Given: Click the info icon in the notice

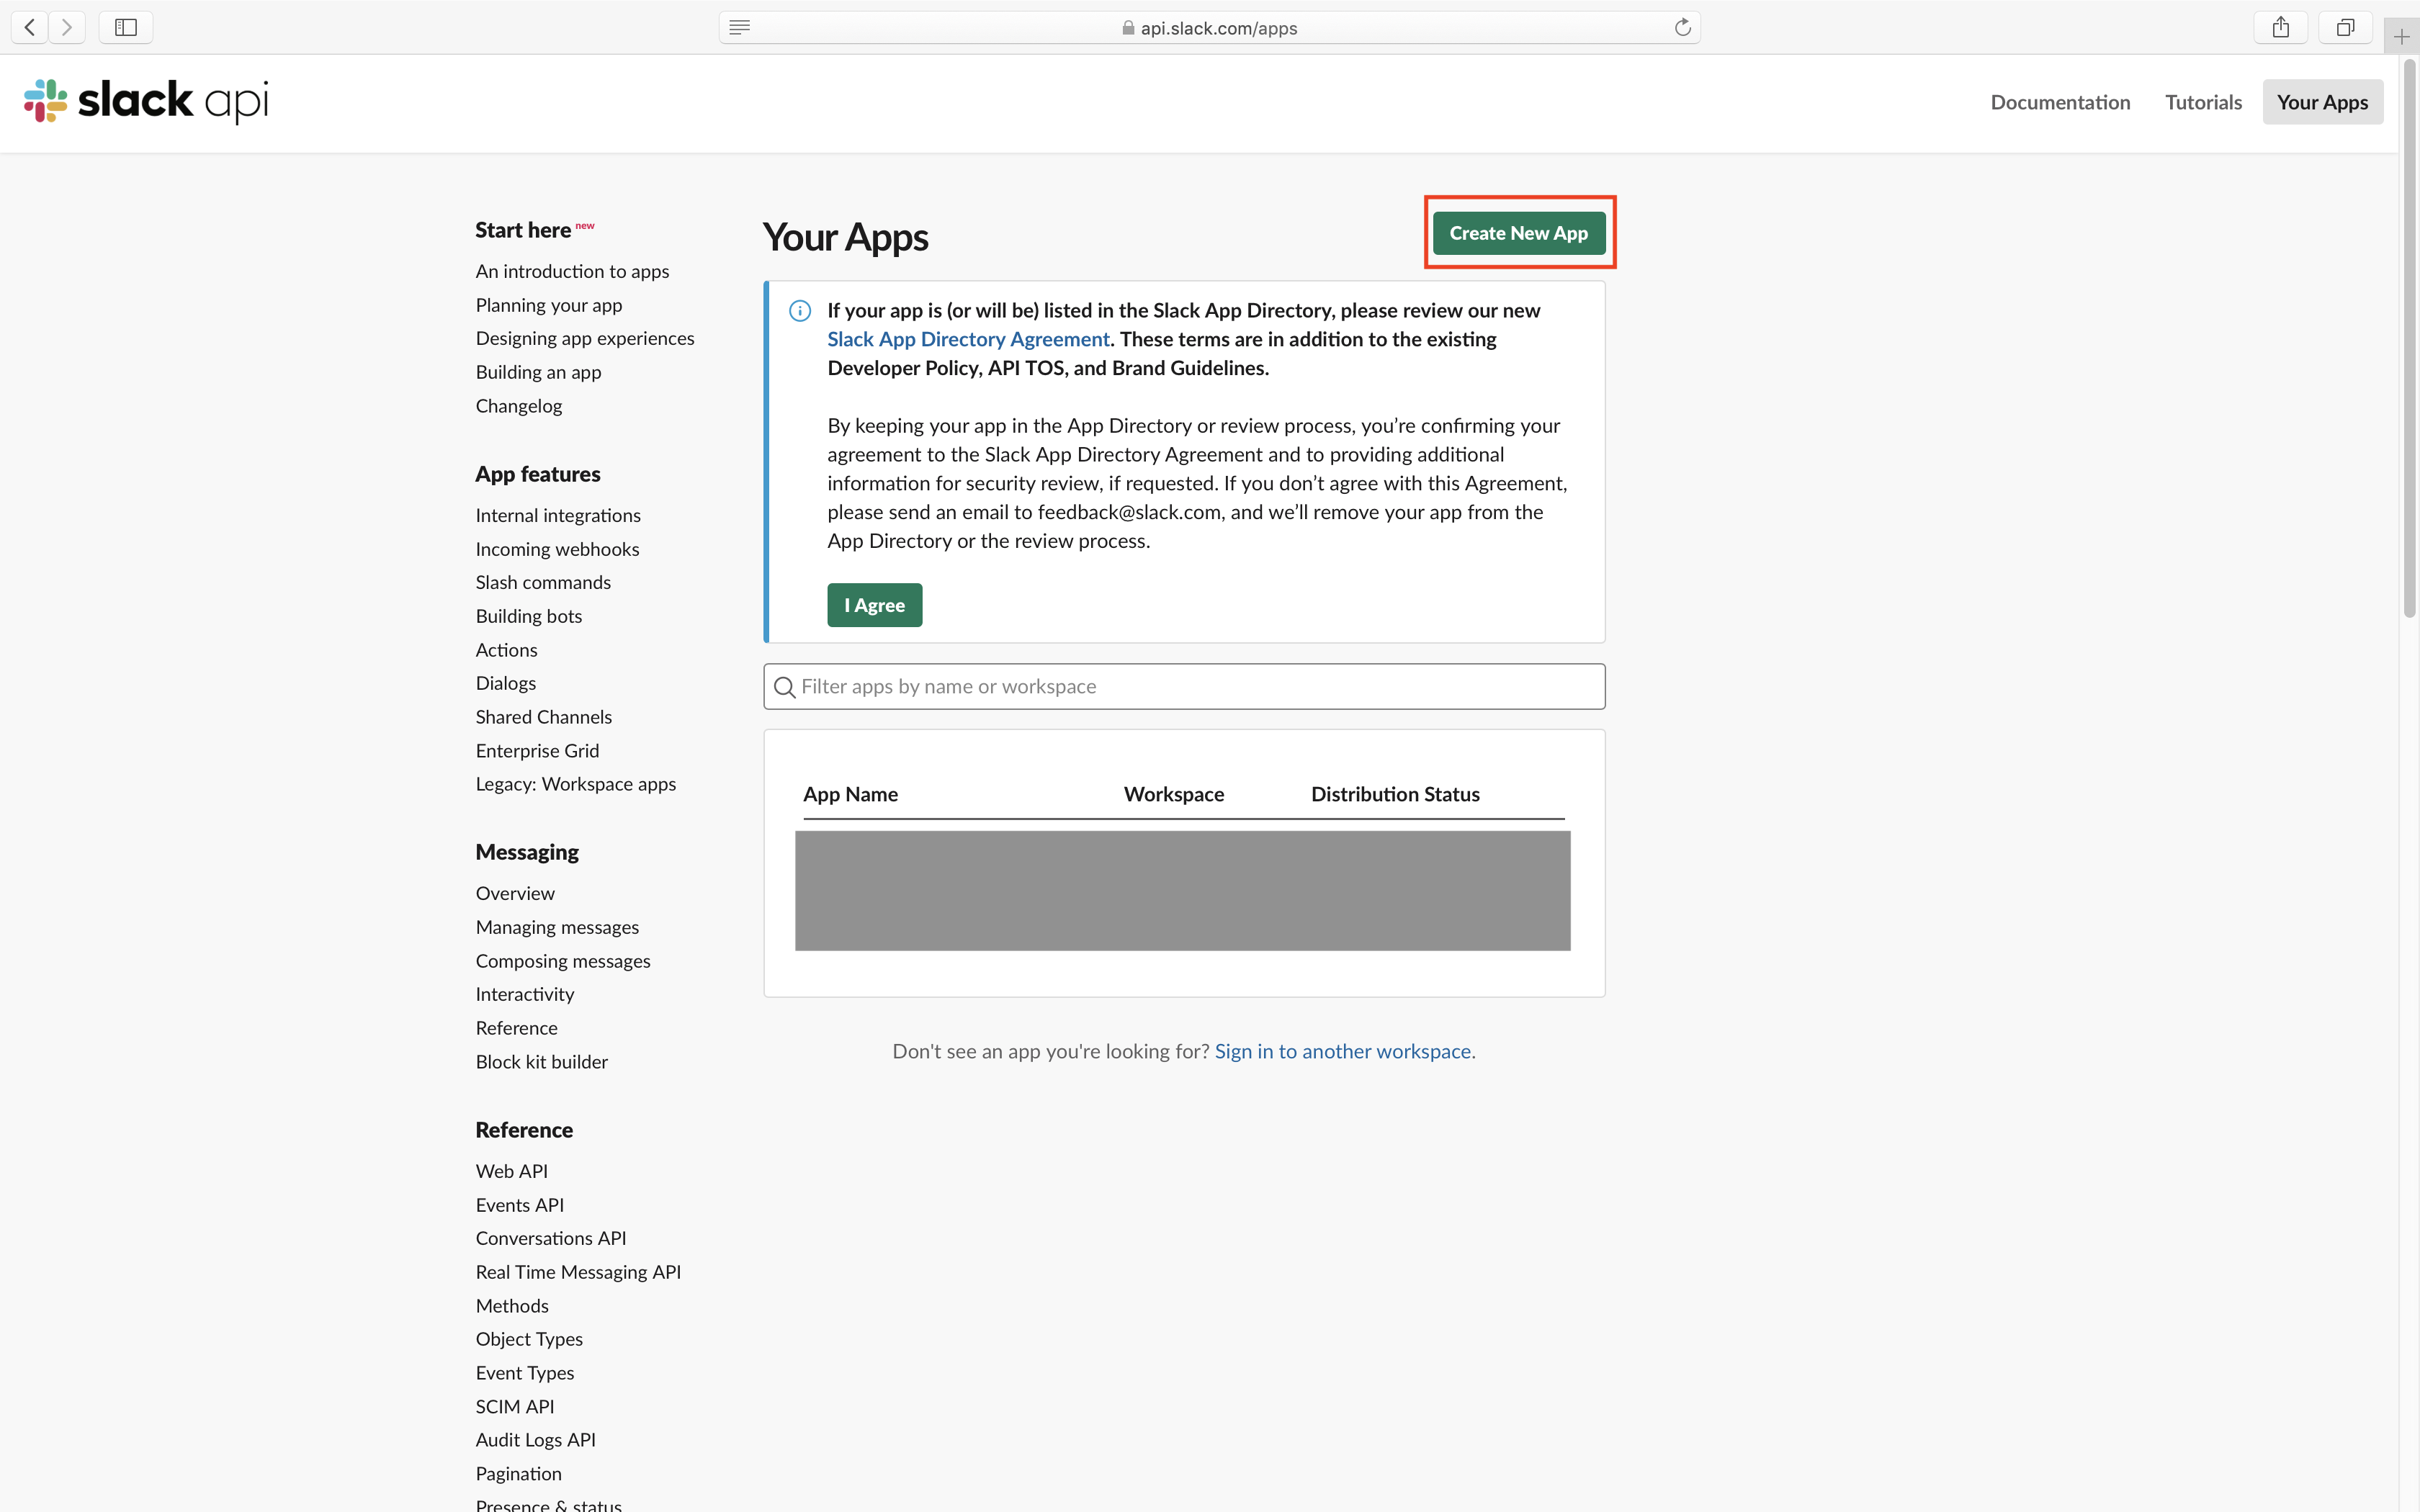Looking at the screenshot, I should pyautogui.click(x=800, y=311).
